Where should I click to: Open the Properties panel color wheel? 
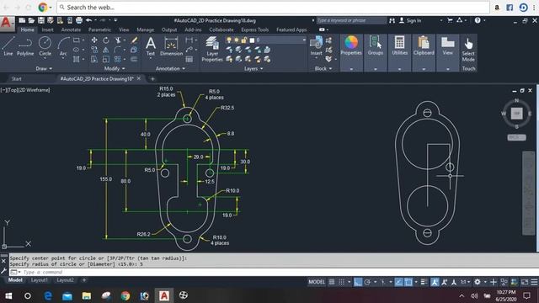coord(351,42)
